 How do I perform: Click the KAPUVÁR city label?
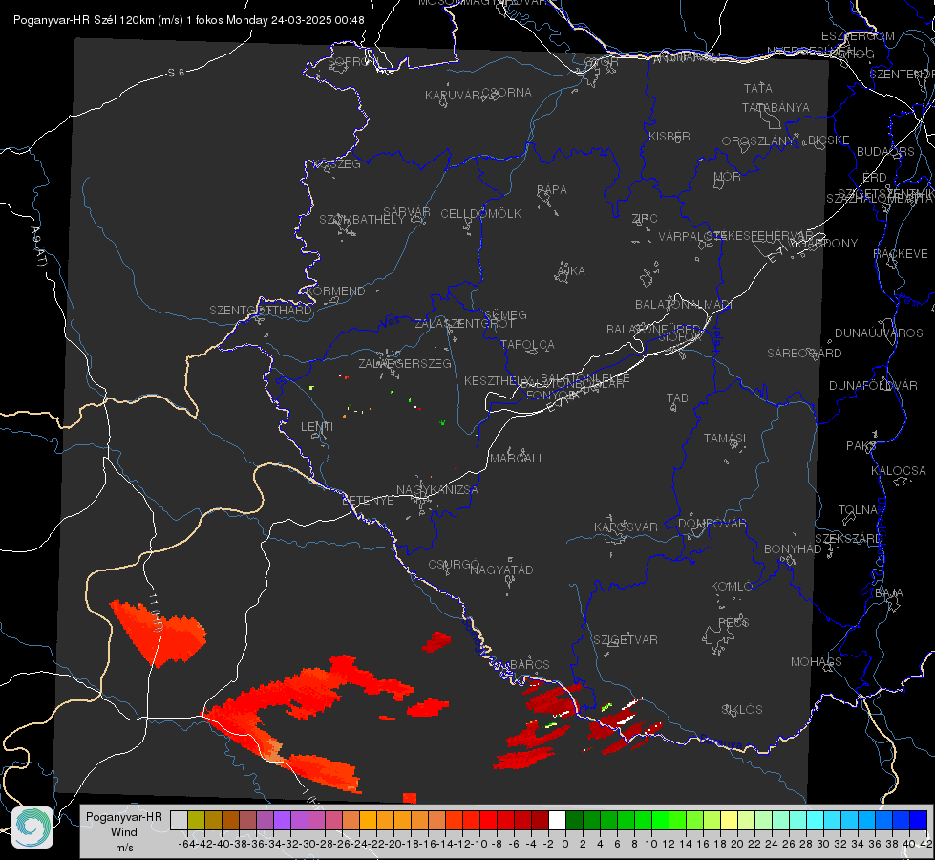pos(453,95)
